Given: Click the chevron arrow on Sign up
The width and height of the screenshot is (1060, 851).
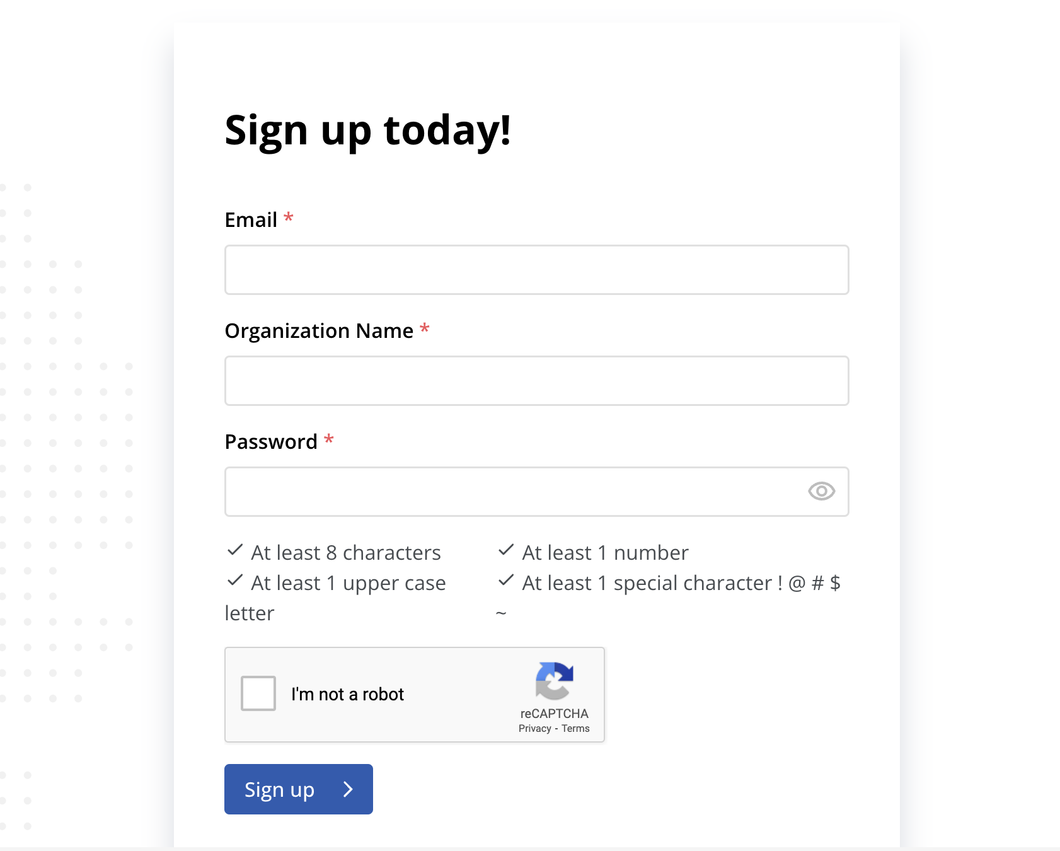Looking at the screenshot, I should [x=348, y=789].
